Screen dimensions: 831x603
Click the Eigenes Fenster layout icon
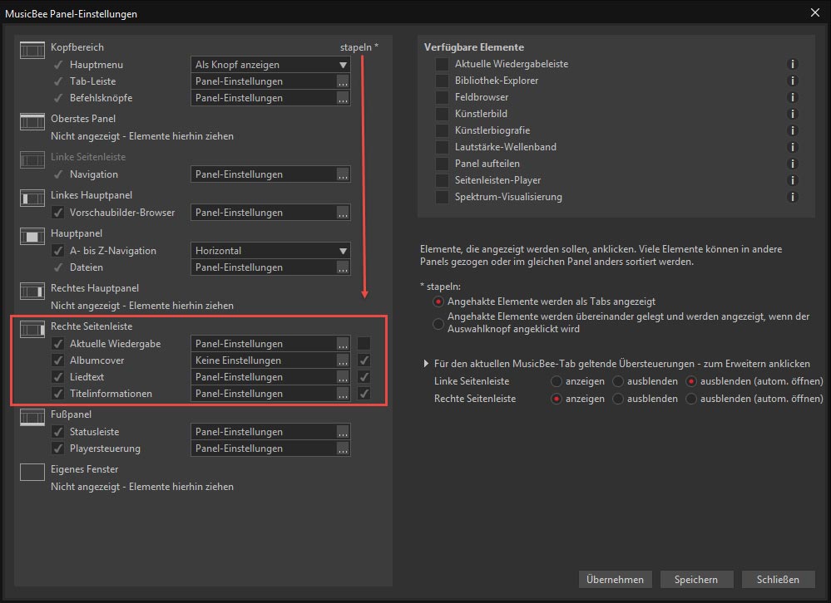(x=32, y=472)
